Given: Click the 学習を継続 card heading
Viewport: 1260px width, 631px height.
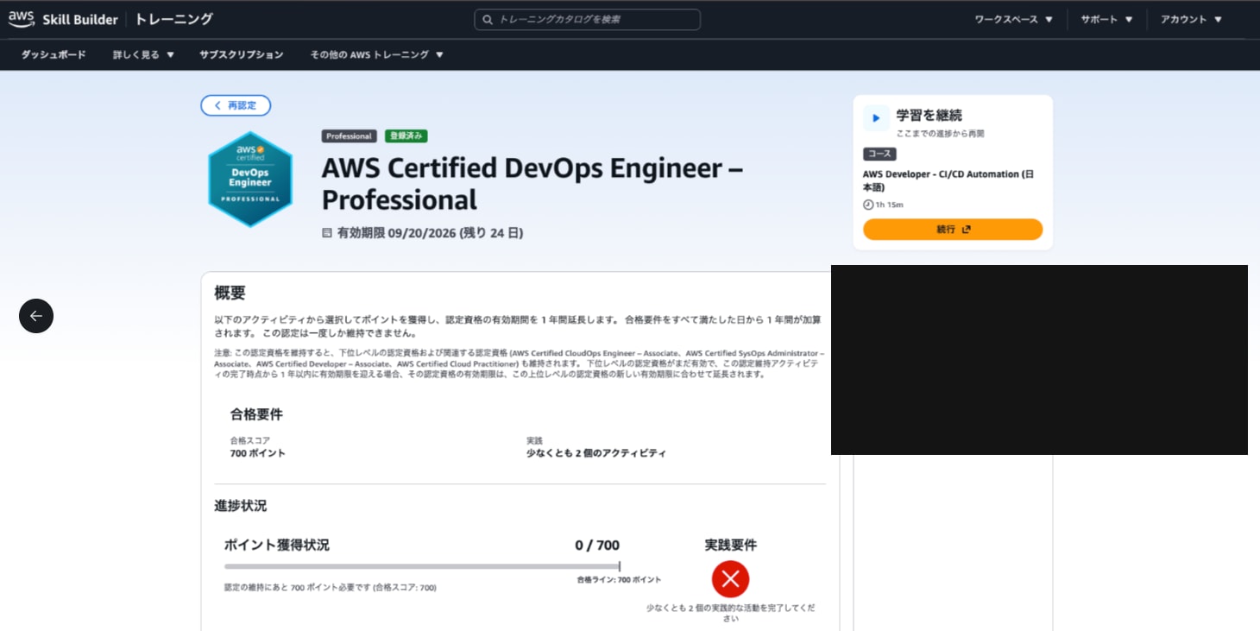Looking at the screenshot, I should click(x=929, y=116).
